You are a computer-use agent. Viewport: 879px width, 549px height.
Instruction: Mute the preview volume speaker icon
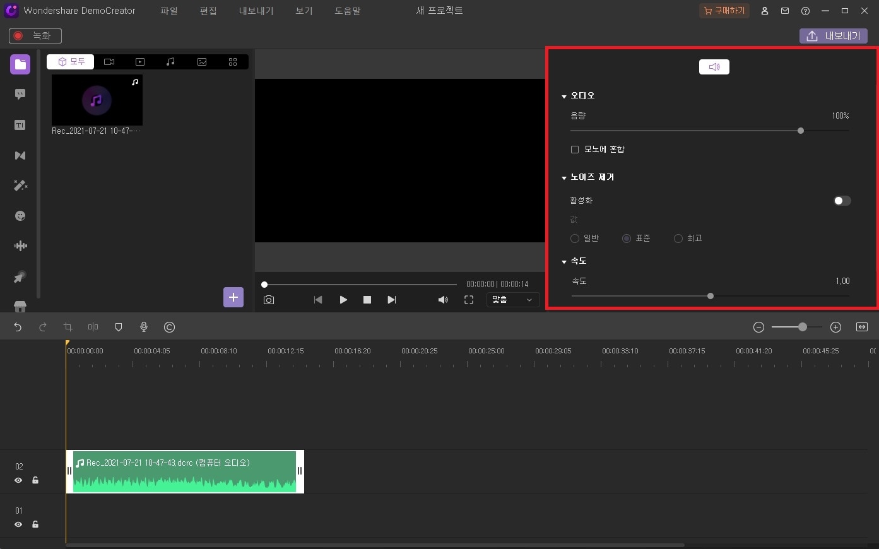pyautogui.click(x=443, y=300)
